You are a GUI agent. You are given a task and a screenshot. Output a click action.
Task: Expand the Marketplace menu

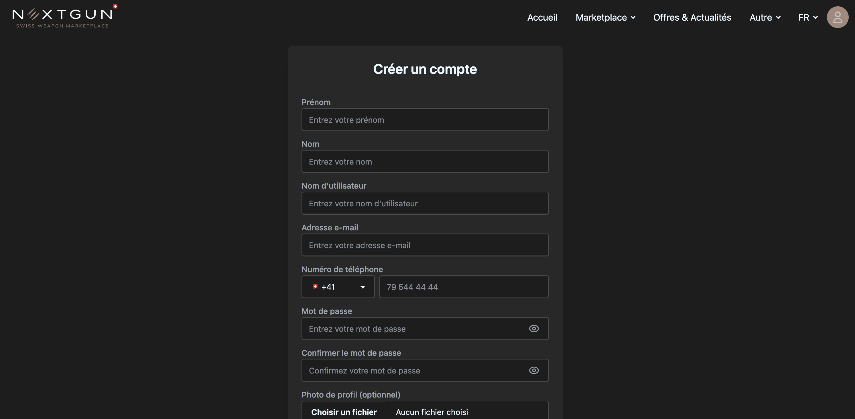605,17
